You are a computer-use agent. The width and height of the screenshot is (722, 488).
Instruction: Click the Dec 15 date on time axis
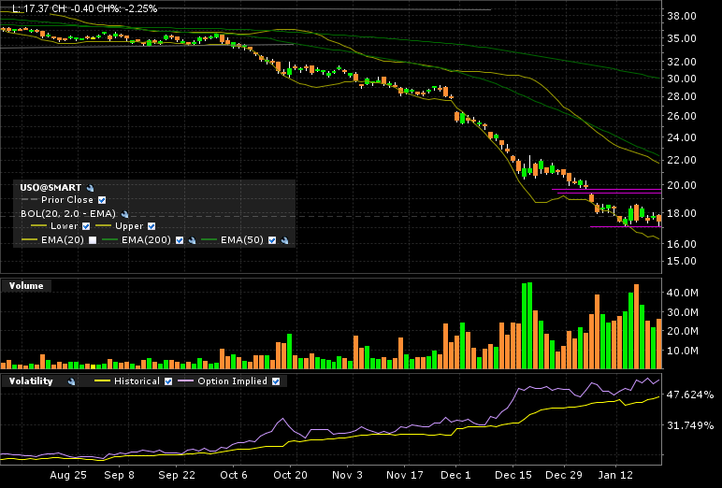click(511, 475)
